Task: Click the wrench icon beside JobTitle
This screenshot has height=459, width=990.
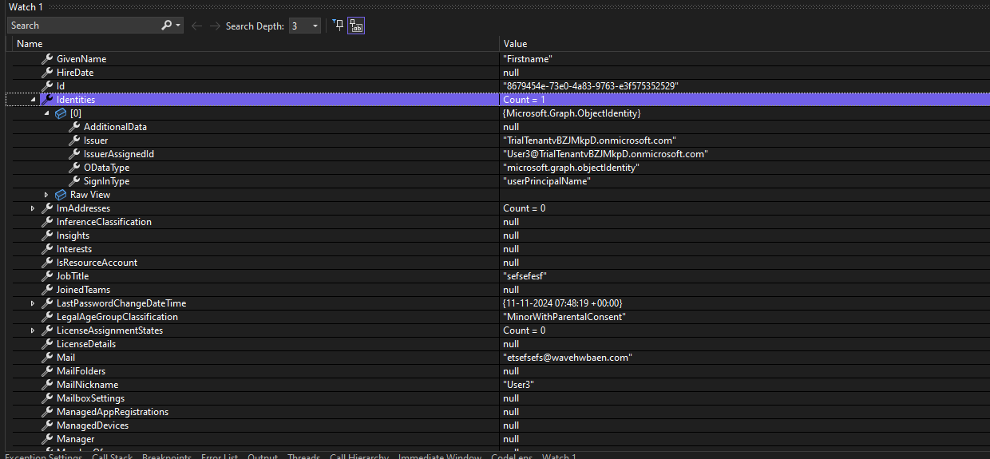Action: pos(47,276)
